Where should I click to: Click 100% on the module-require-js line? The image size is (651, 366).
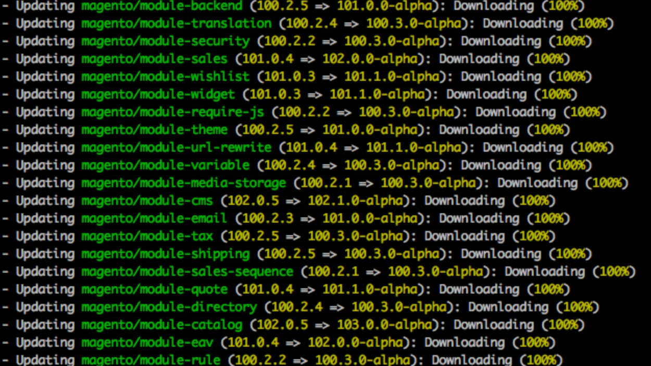584,113
